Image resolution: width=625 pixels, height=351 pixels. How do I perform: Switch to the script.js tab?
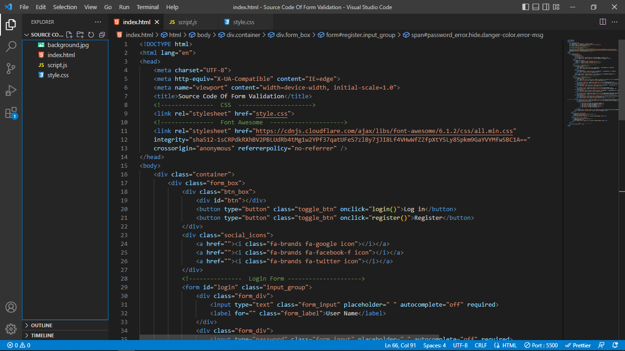[x=187, y=22]
